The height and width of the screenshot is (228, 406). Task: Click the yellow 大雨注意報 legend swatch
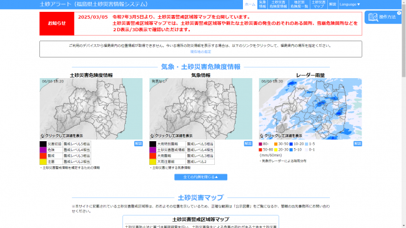click(153, 162)
